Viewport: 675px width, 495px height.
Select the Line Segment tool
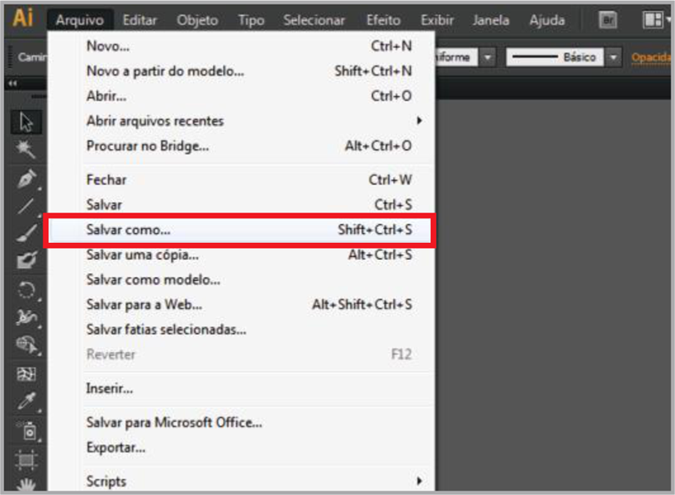coord(26,206)
